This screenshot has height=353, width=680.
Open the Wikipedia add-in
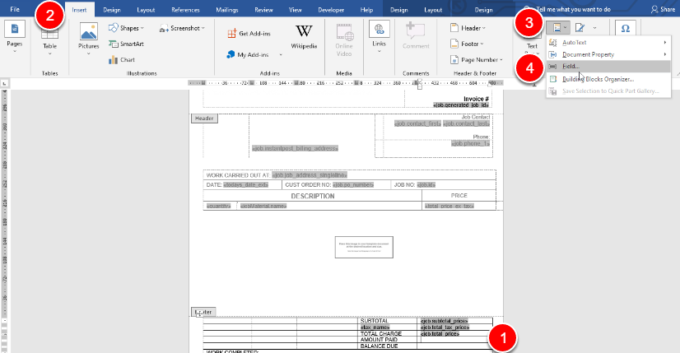(304, 36)
